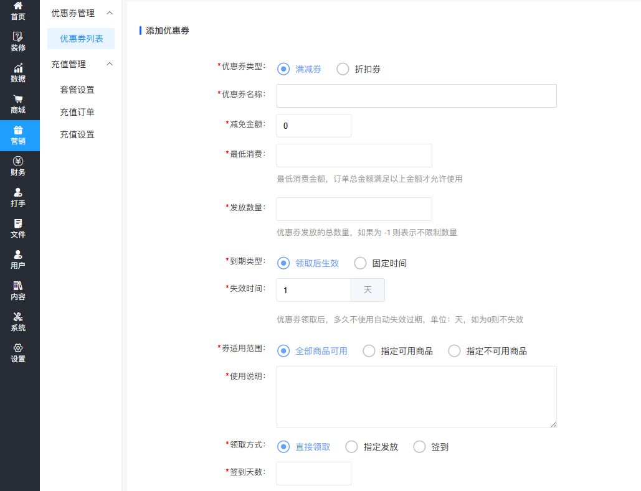Image resolution: width=641 pixels, height=491 pixels.
Task: Open the 首页 home icon
Action: (x=18, y=6)
